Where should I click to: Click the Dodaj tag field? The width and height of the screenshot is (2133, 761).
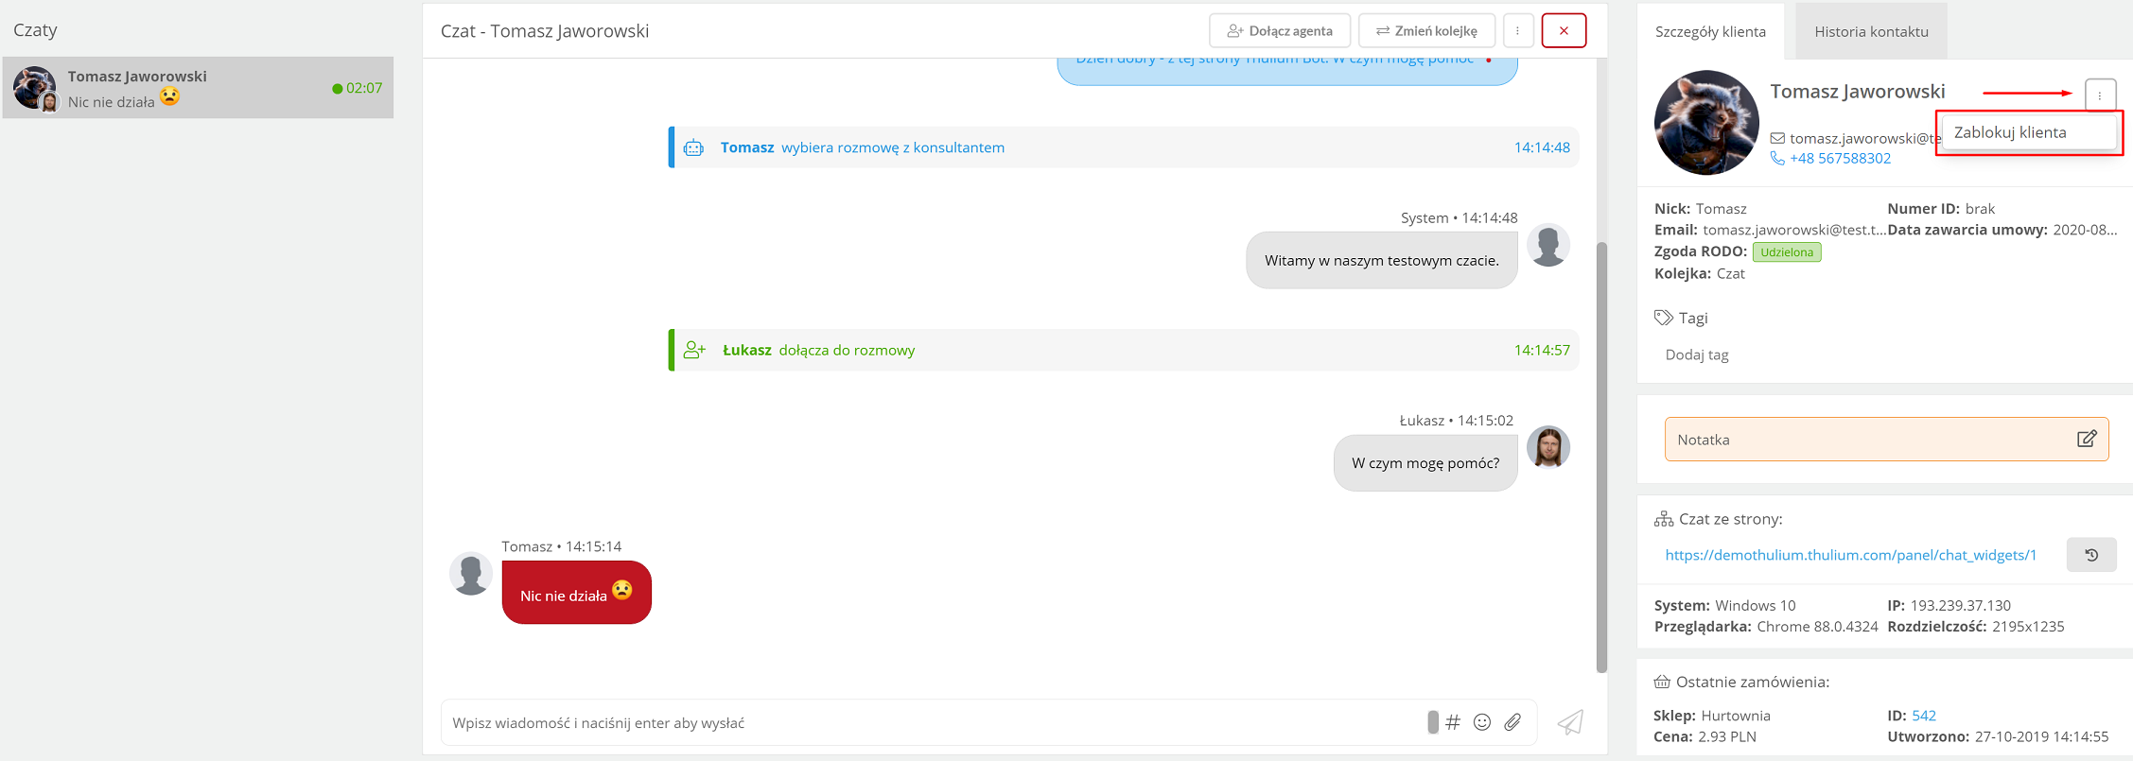point(1697,355)
